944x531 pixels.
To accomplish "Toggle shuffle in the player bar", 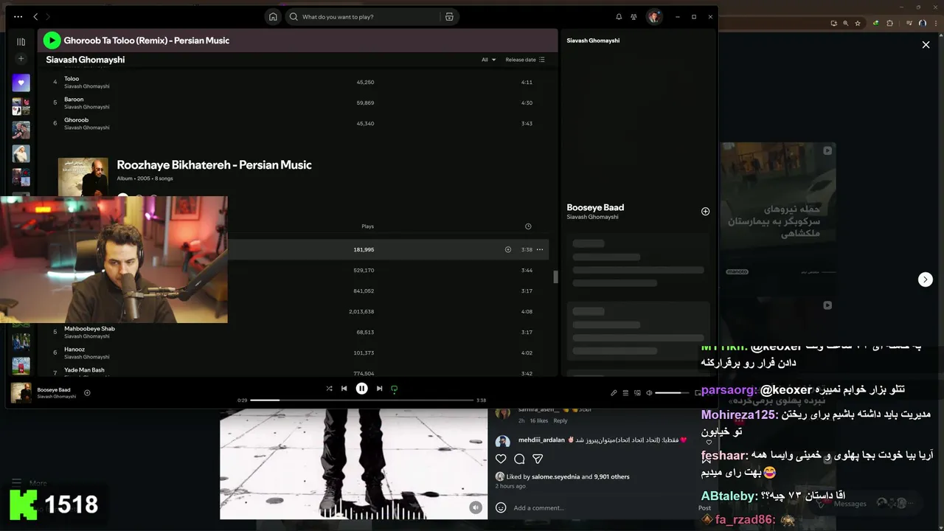I will tap(329, 389).
